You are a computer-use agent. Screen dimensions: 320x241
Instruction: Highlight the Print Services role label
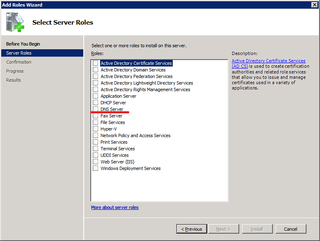tap(114, 142)
